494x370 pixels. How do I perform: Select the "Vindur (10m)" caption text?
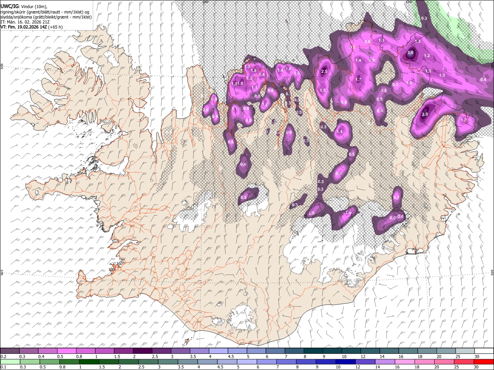(34, 7)
